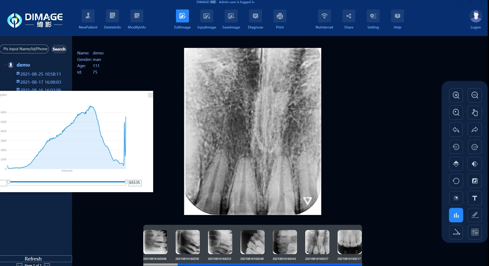This screenshot has height=266, width=489.
Task: Open record 2021-08-25 10:58:11
Action: [40, 74]
